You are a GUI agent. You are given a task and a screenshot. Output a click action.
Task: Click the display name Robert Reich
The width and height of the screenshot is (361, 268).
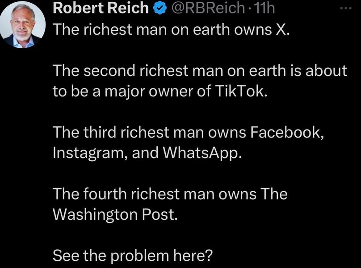[100, 8]
